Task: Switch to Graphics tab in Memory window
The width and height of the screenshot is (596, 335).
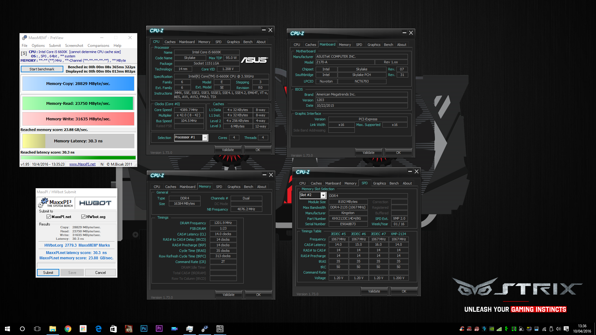Action: 234,187
